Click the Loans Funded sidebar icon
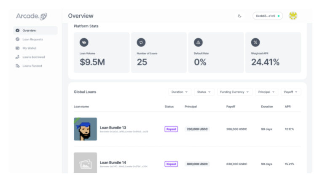317x180 pixels. [18, 66]
